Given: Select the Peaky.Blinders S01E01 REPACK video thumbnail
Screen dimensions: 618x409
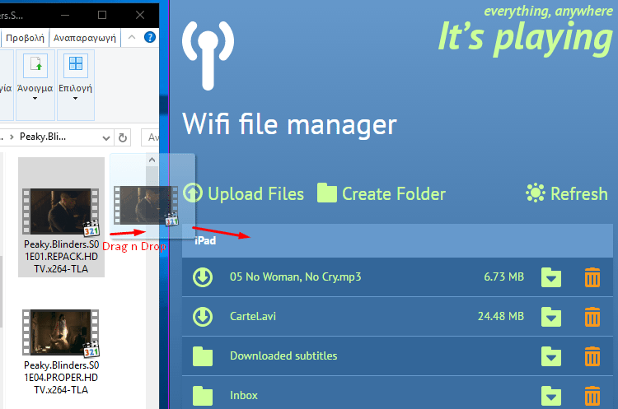Looking at the screenshot, I should coord(61,211).
